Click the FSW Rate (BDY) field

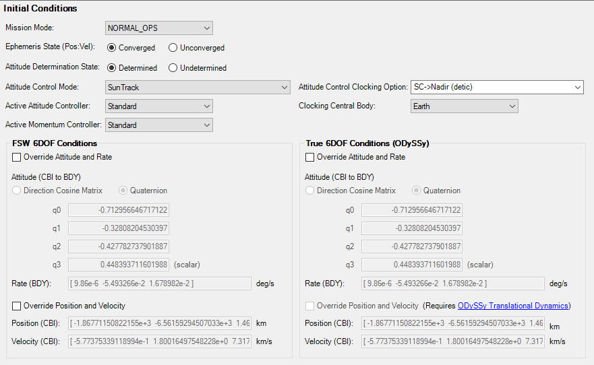point(160,284)
